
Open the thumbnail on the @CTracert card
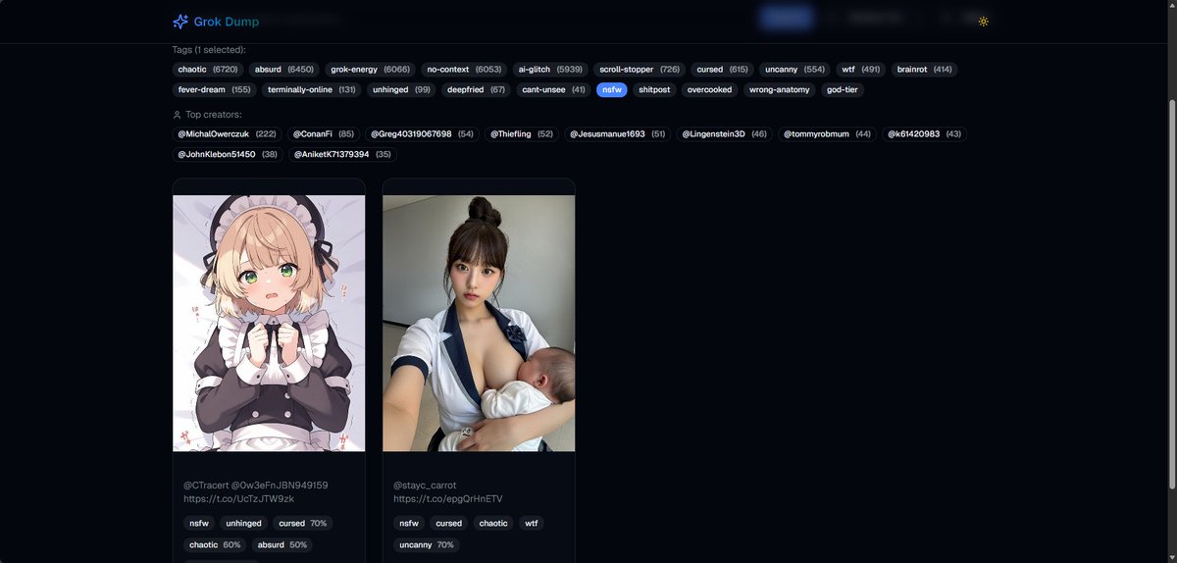(269, 323)
